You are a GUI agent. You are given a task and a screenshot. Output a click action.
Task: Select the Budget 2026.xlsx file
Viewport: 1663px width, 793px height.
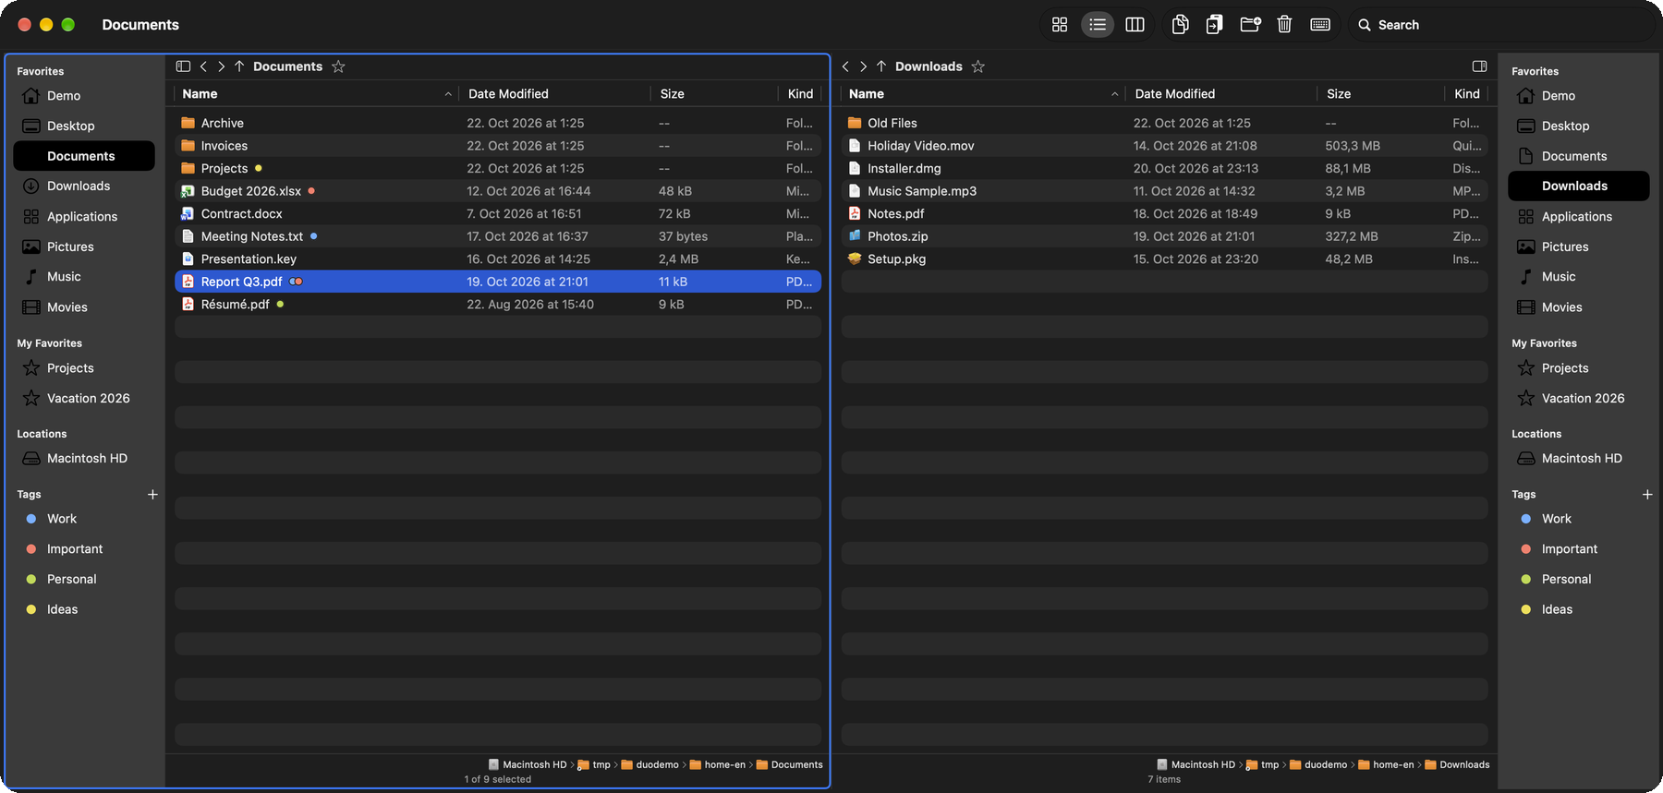click(498, 191)
